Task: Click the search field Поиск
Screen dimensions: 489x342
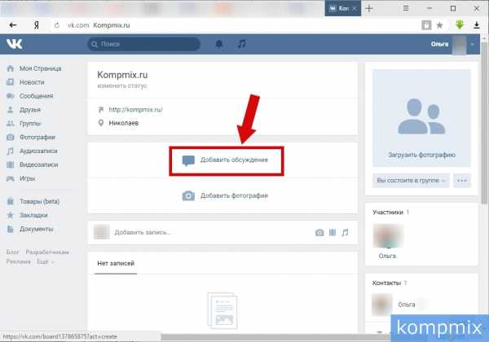Action: (143, 44)
